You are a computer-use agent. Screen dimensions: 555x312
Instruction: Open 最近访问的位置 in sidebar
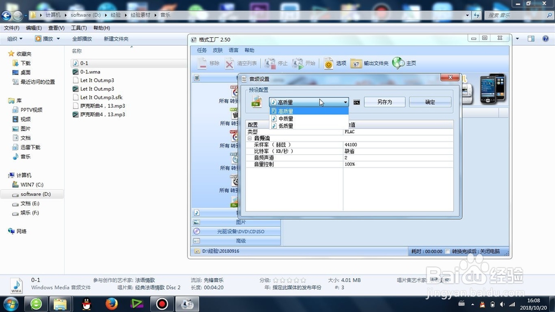tap(38, 82)
